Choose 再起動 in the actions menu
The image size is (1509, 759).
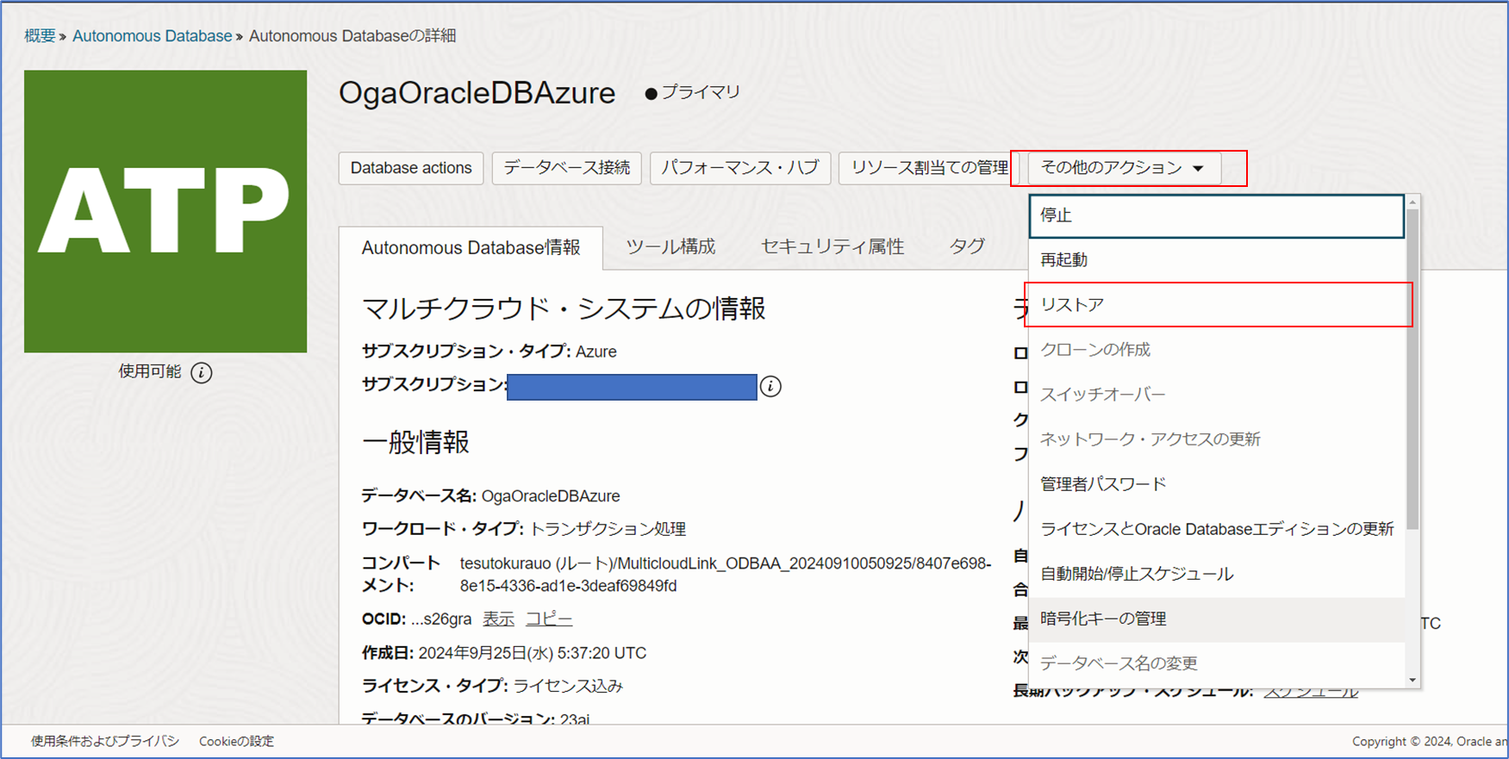point(1217,260)
